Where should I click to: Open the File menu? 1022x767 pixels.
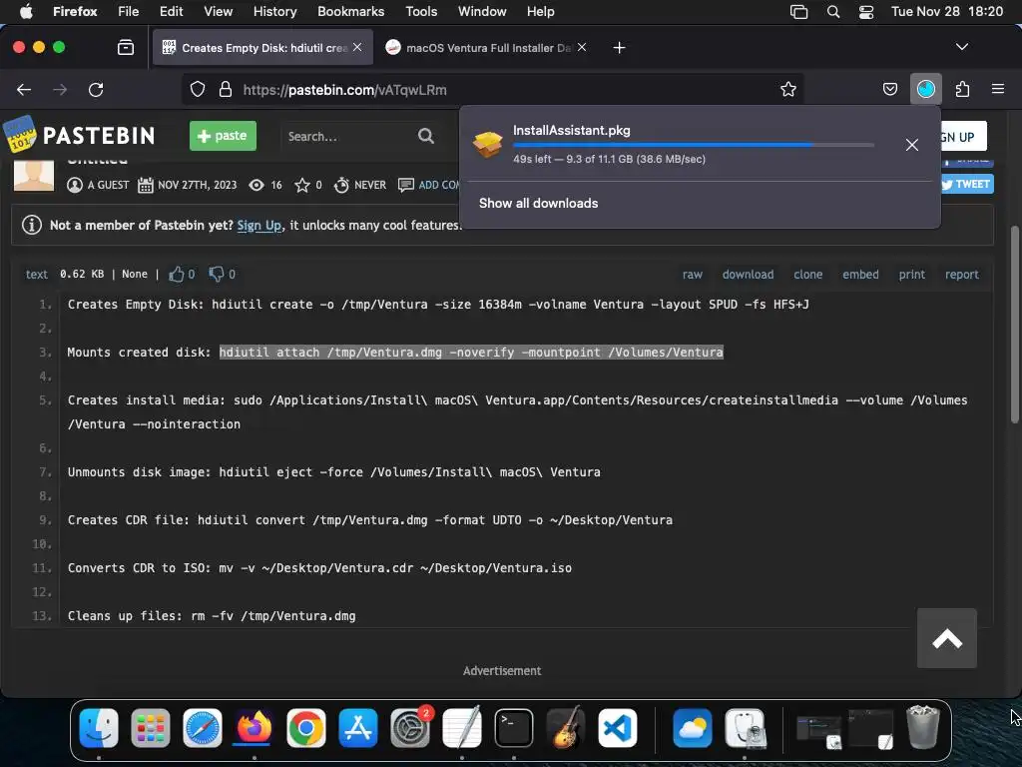(x=129, y=11)
